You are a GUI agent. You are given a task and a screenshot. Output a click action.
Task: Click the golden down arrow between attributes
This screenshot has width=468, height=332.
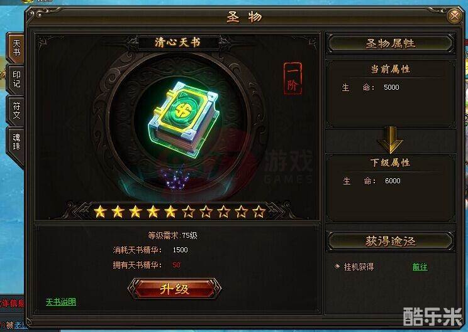coord(391,140)
